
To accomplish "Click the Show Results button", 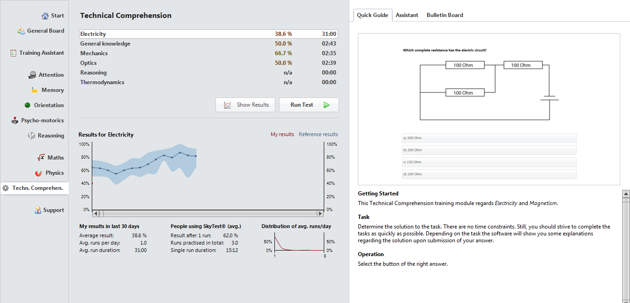I will click(245, 105).
